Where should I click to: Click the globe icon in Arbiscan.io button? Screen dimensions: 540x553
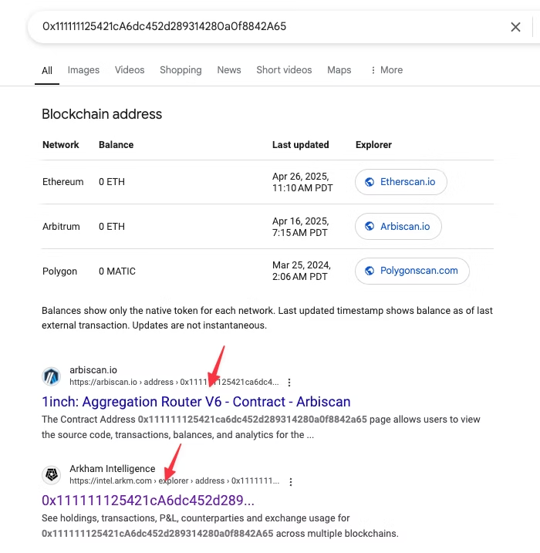[x=370, y=226]
